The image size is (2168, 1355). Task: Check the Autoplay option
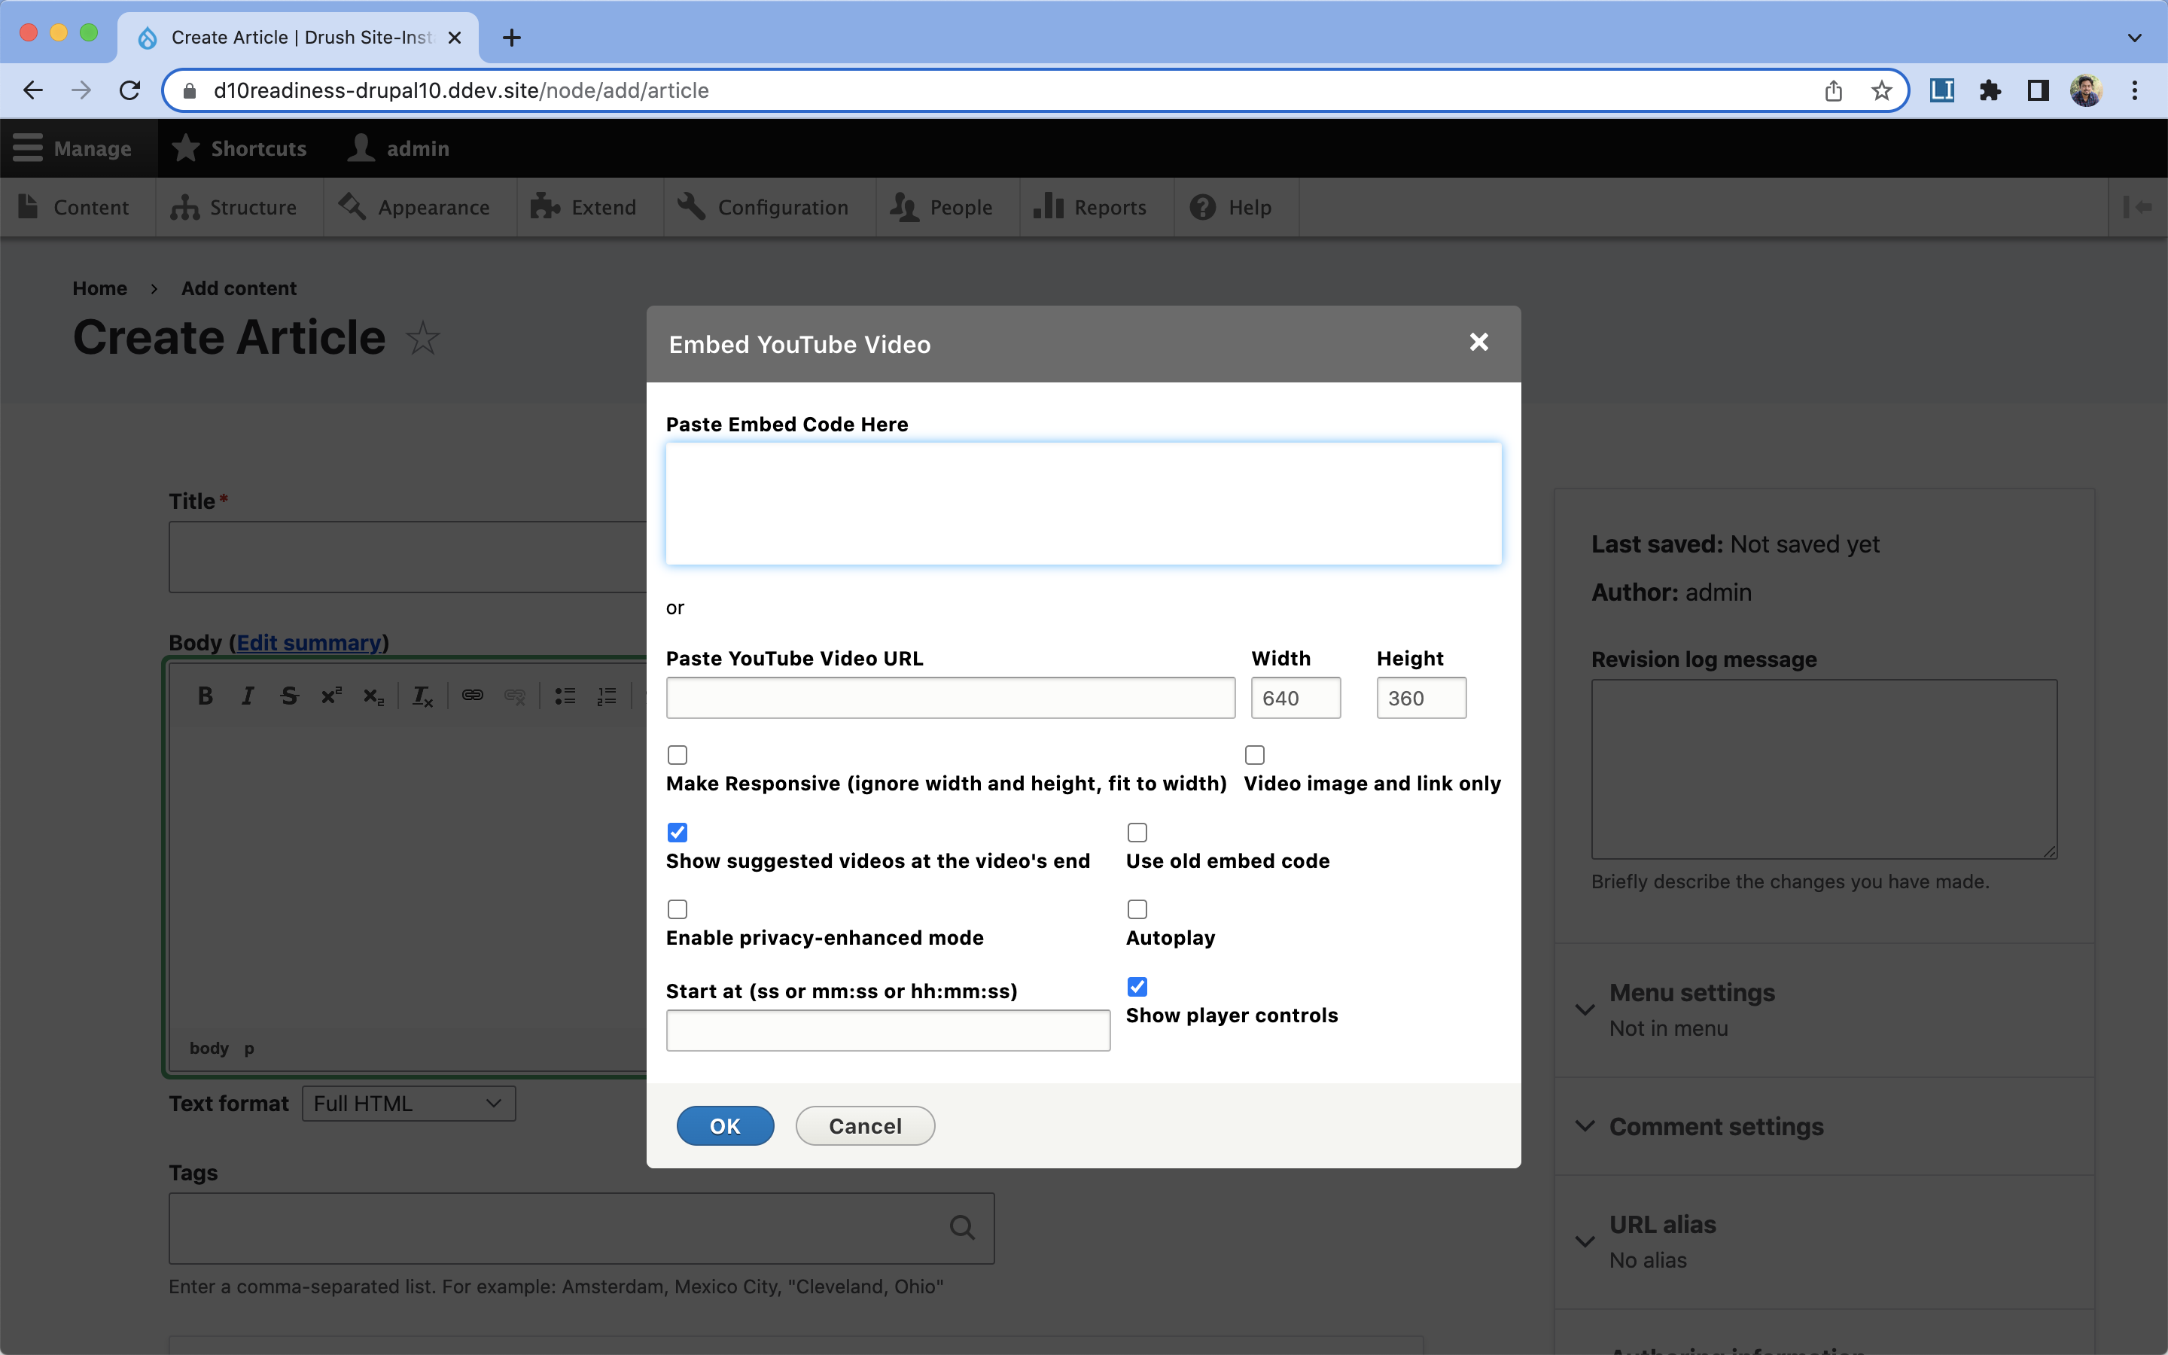click(1137, 909)
